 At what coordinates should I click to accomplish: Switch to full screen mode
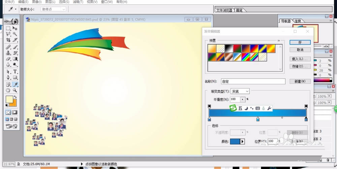16,119
